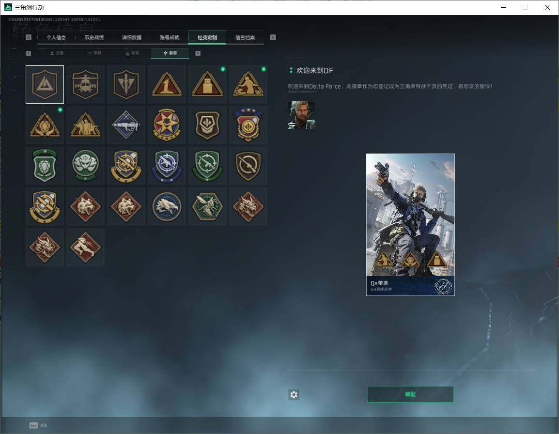
Task: Switch to the 头像 sub-tab
Action: click(57, 53)
